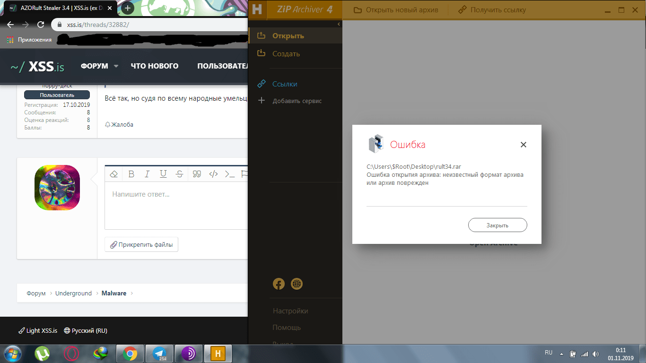
Task: Click Получить ссылку in the archiver toolbar
Action: point(492,10)
